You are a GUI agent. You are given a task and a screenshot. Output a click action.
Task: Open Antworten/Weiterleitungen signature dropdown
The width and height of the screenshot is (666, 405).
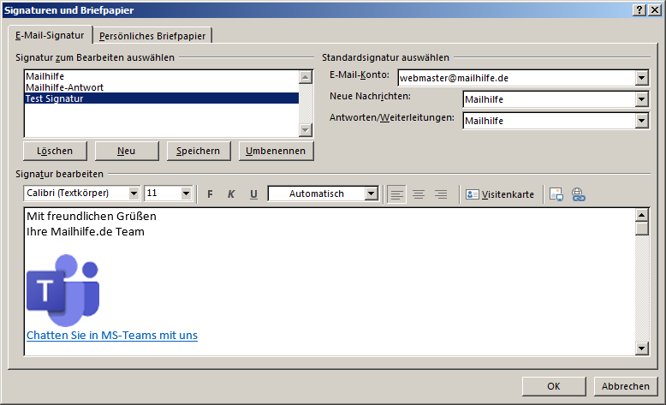pos(642,121)
